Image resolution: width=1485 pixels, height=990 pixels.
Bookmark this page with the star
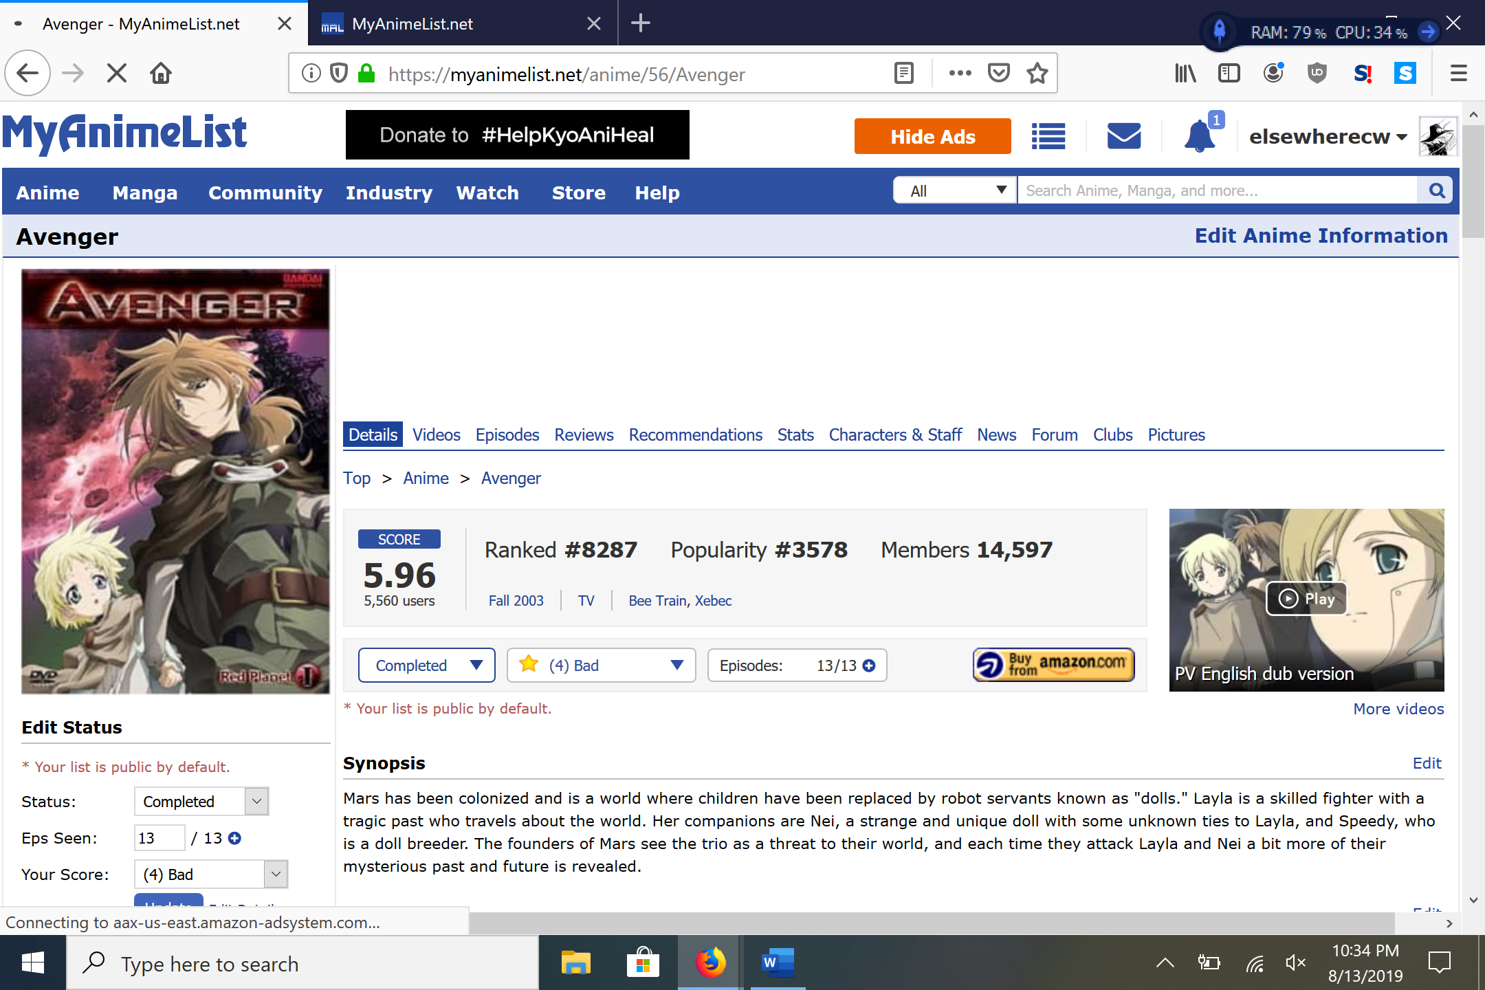coord(1037,73)
